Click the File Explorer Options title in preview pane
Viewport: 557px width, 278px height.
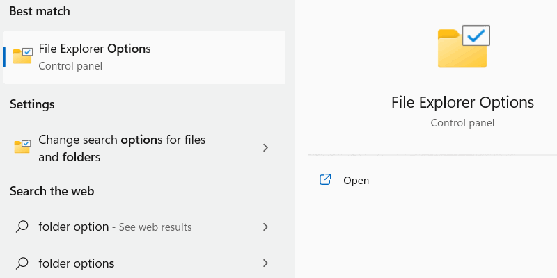pos(462,102)
